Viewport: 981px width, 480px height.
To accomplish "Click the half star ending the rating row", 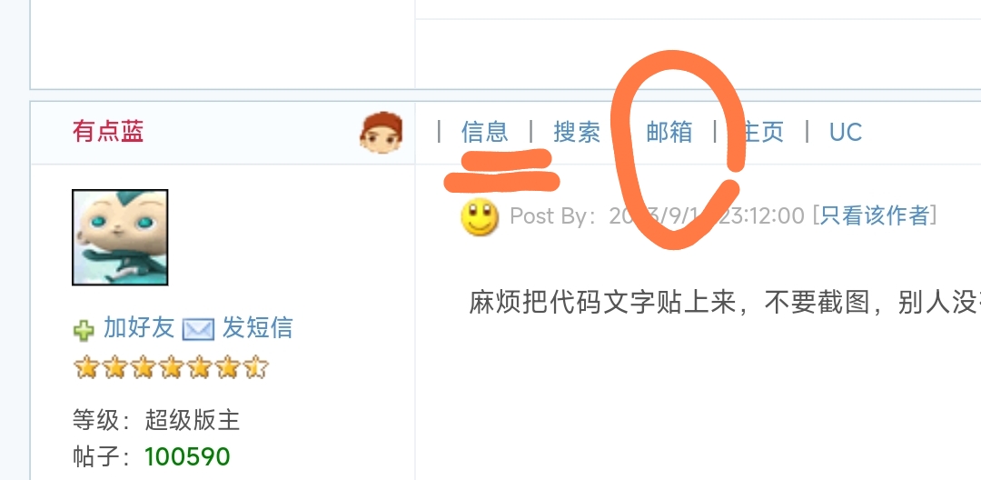I will pos(256,367).
